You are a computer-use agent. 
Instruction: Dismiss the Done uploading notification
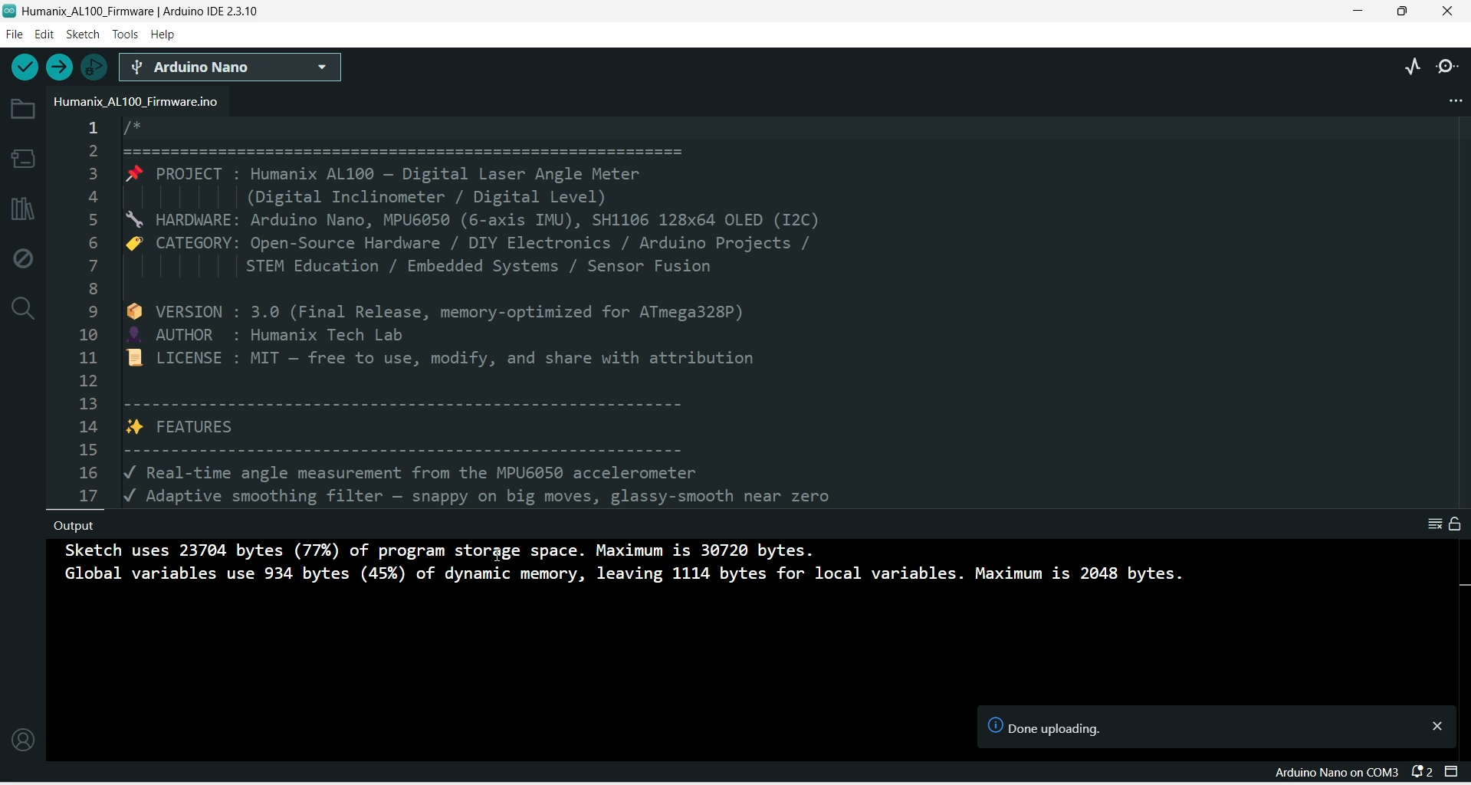click(1437, 728)
